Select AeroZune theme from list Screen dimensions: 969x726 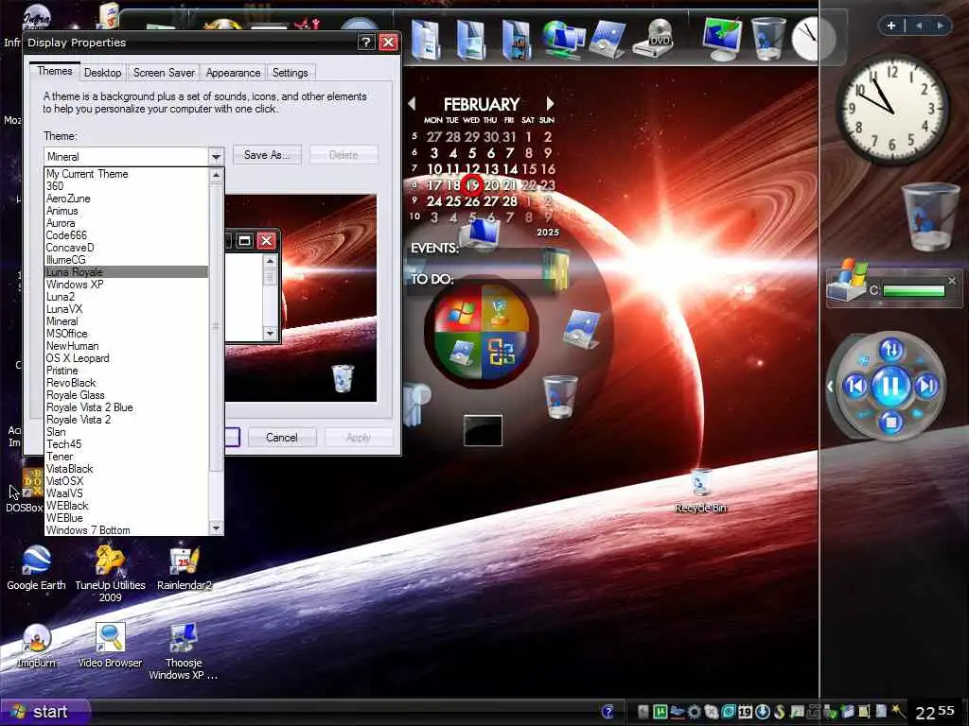pos(126,199)
